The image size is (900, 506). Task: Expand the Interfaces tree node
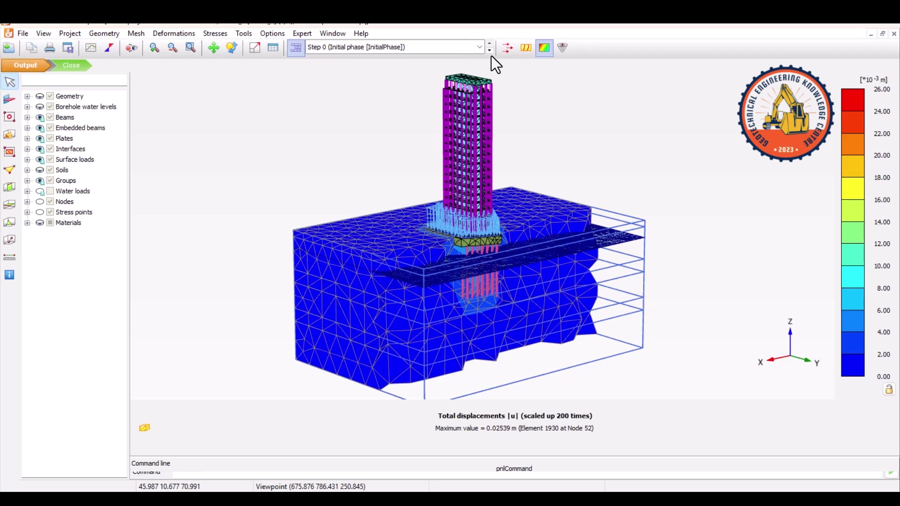27,149
